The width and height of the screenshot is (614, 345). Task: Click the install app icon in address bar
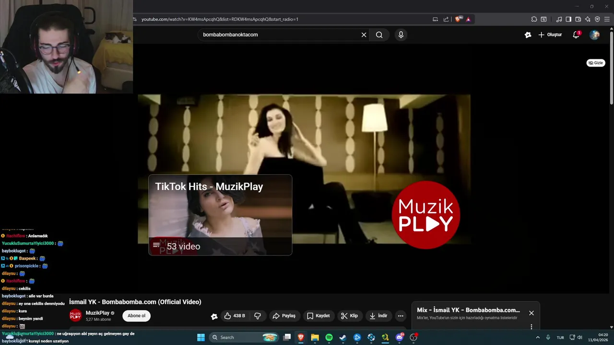[435, 19]
